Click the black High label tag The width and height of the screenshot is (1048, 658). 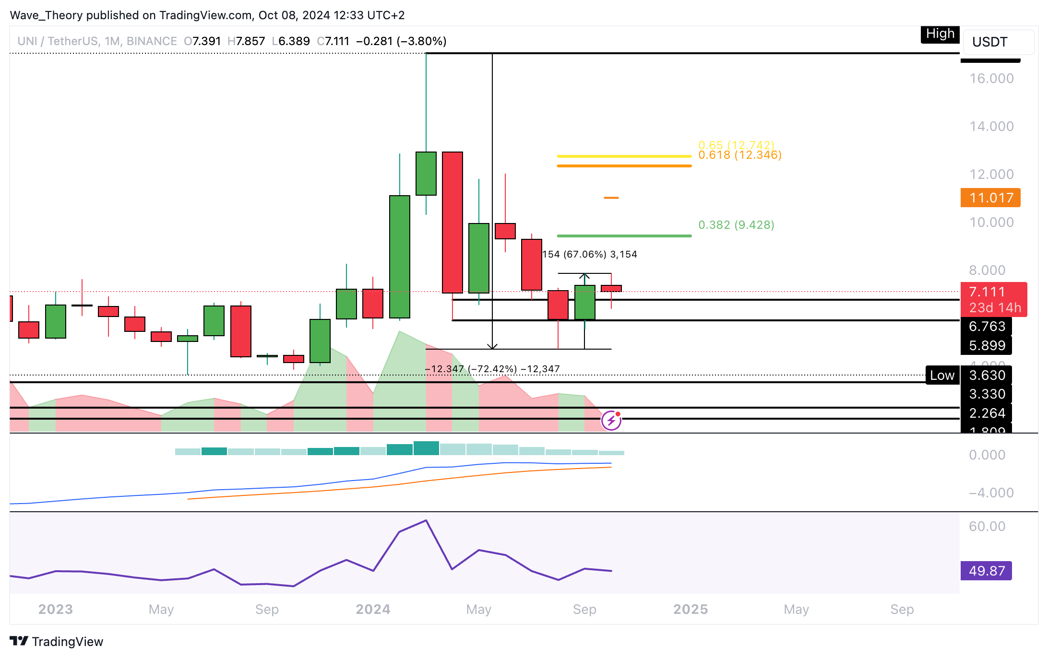pos(940,34)
